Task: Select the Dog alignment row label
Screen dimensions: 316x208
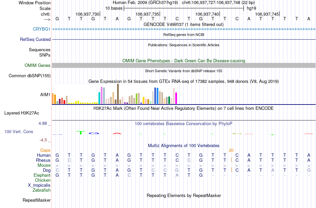Action: tap(47, 170)
